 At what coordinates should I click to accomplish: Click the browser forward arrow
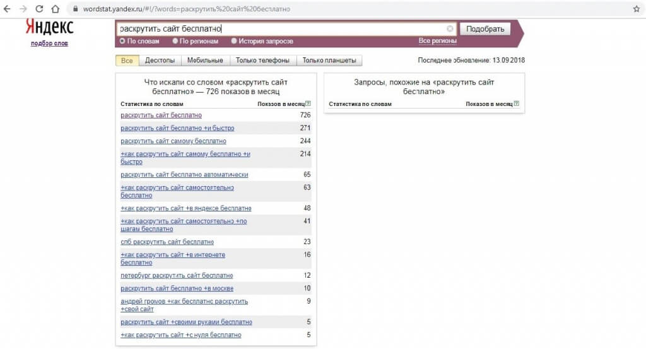click(x=23, y=9)
